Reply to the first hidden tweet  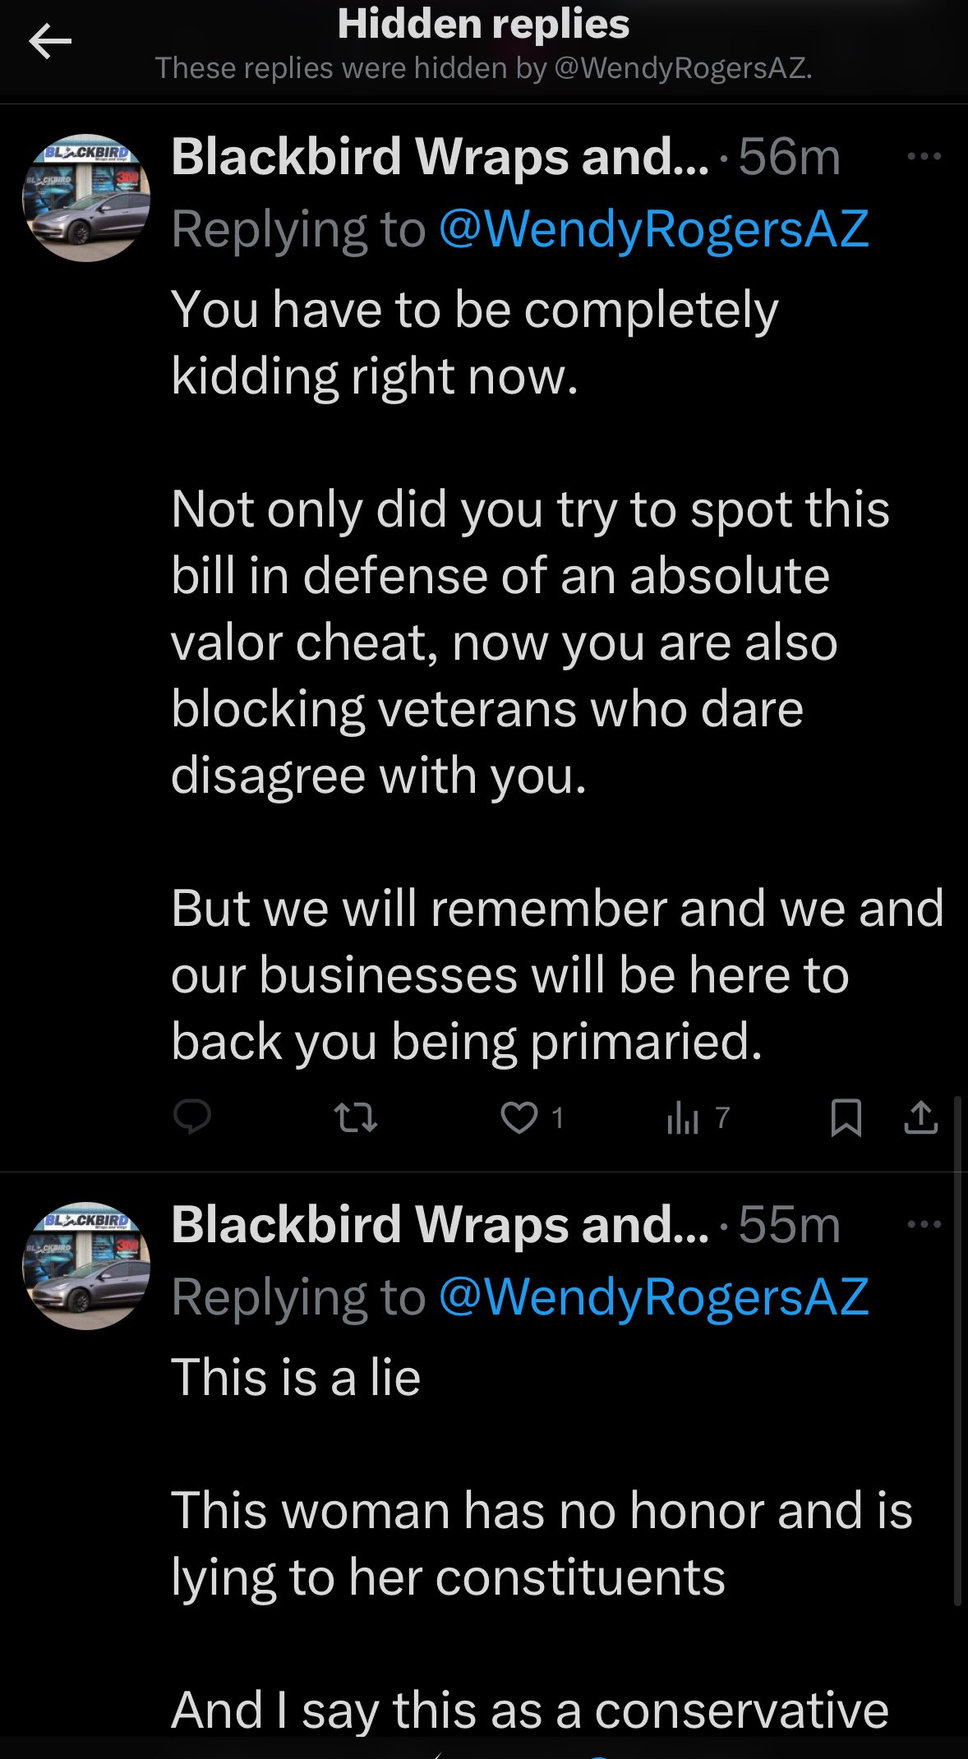pos(192,1117)
